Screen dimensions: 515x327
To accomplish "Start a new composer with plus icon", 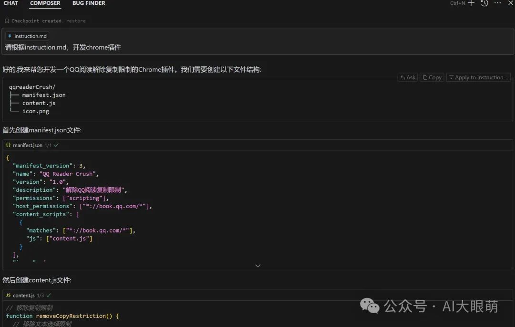I will click(471, 3).
